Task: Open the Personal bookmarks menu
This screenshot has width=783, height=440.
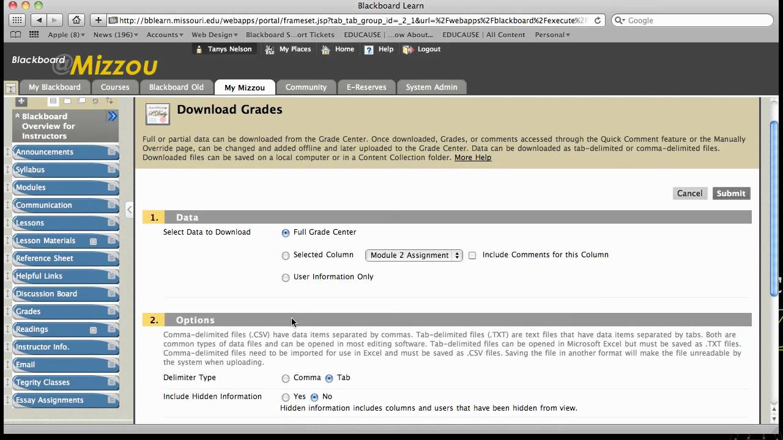Action: coord(552,35)
